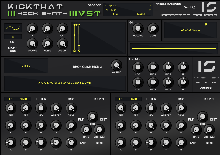Viewport: 220px width, 155px height.
Task: Turn the Kick 1 OSC VOLUME knob
Action: [32, 44]
